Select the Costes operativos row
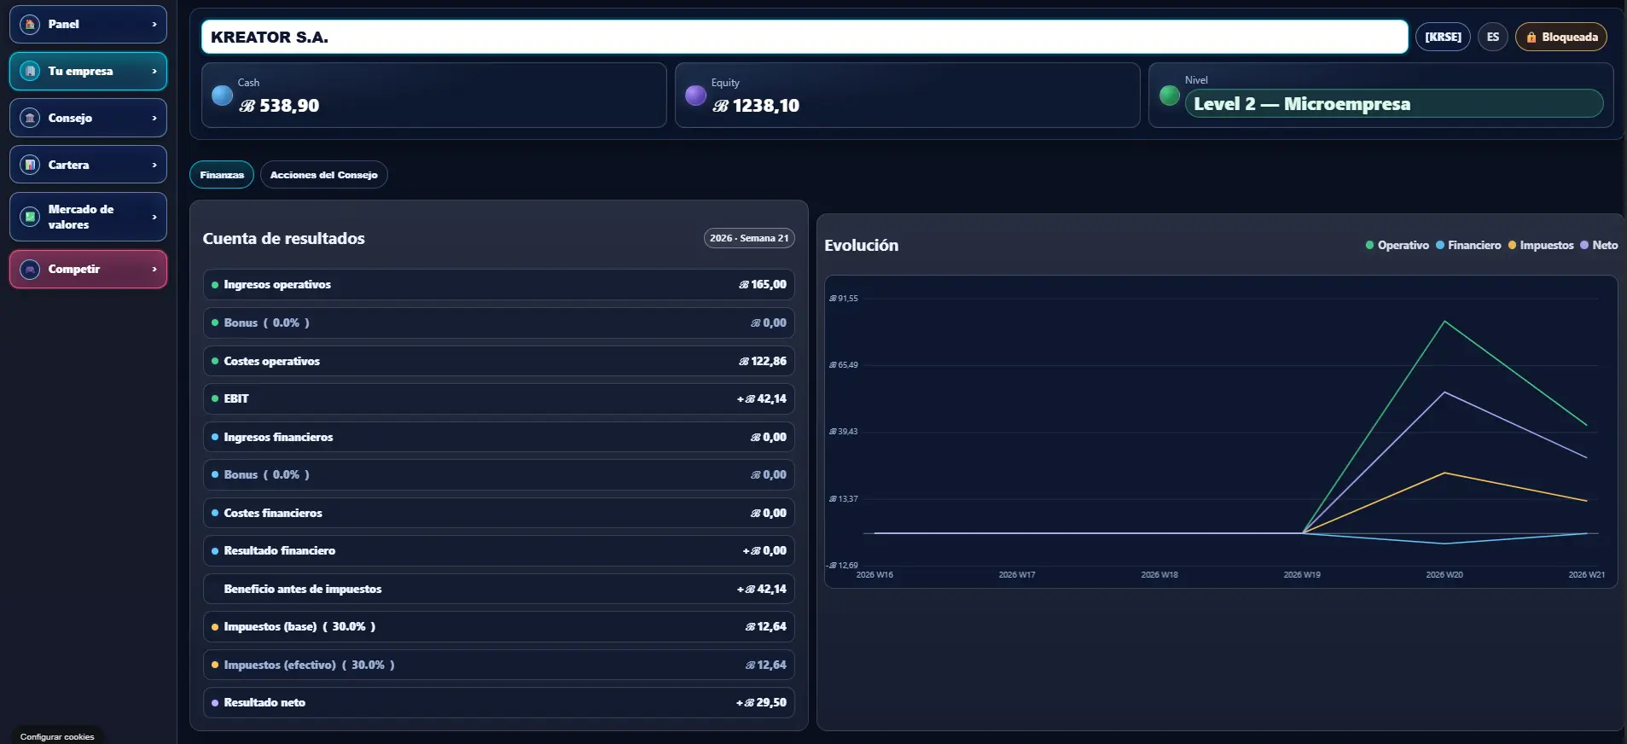1627x744 pixels. coord(498,362)
